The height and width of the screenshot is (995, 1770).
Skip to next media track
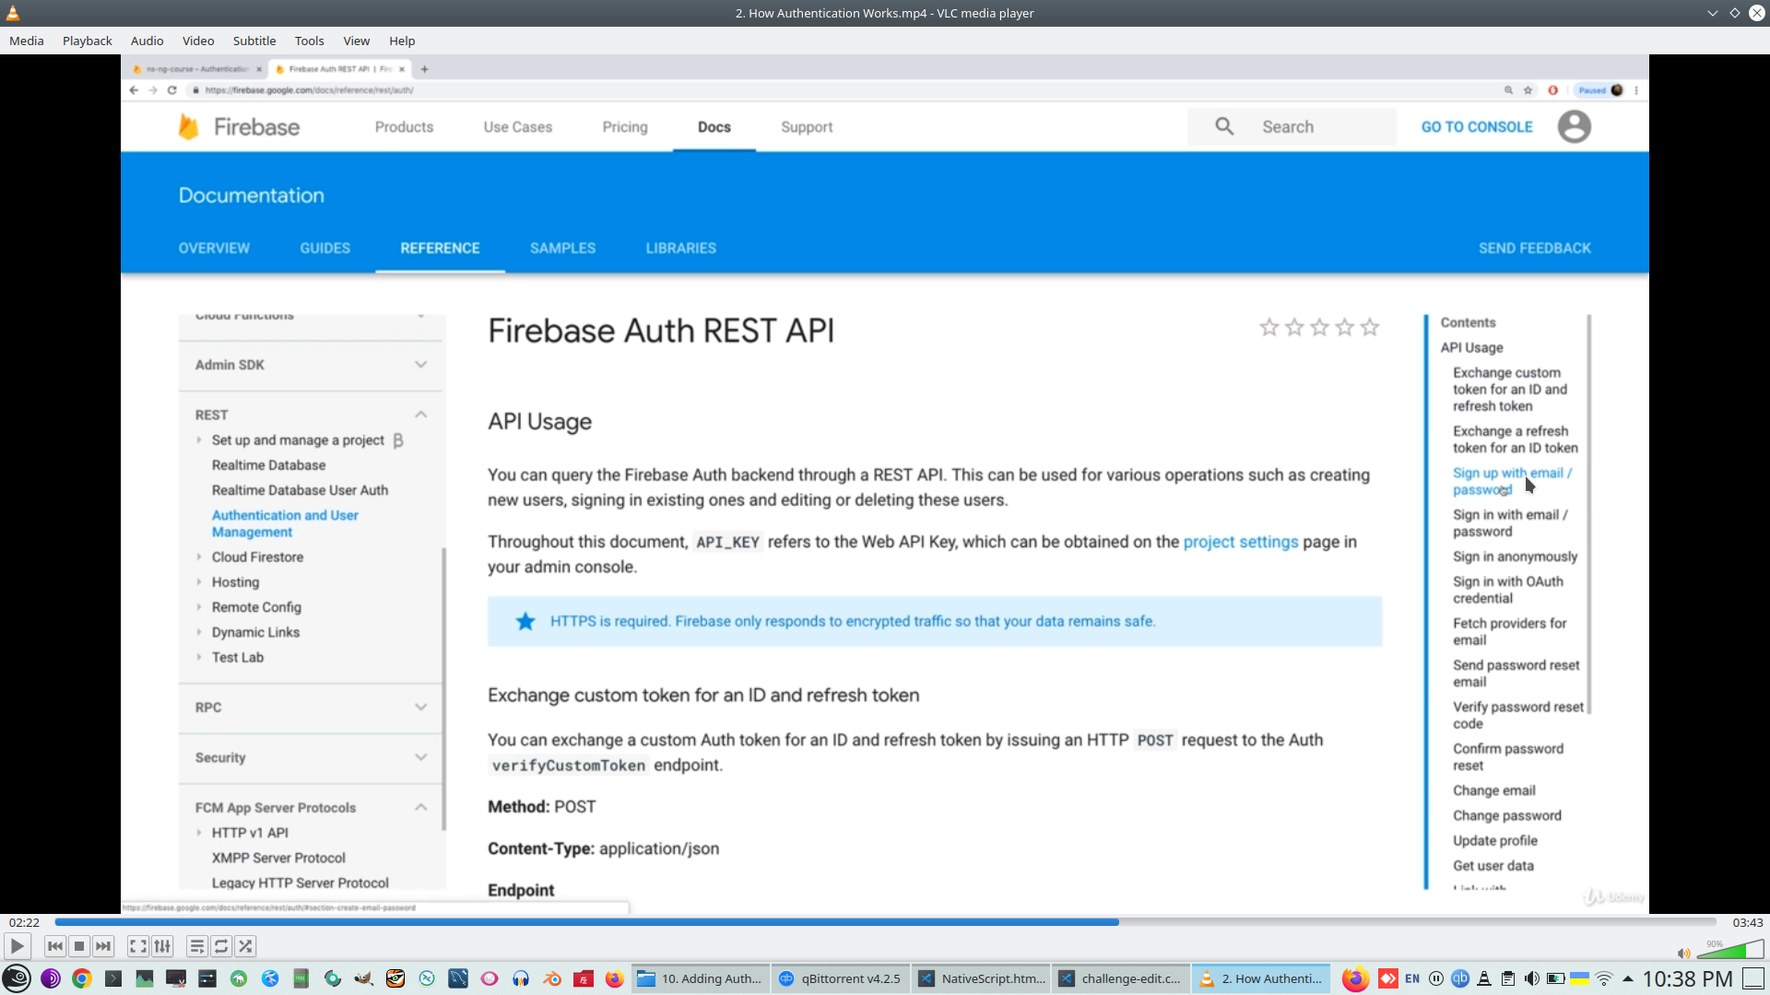tap(103, 946)
